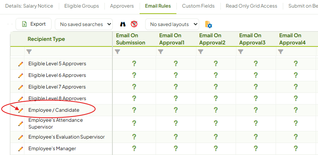The height and width of the screenshot is (155, 318).
Task: Click the clear search filter icon
Action: point(134,24)
